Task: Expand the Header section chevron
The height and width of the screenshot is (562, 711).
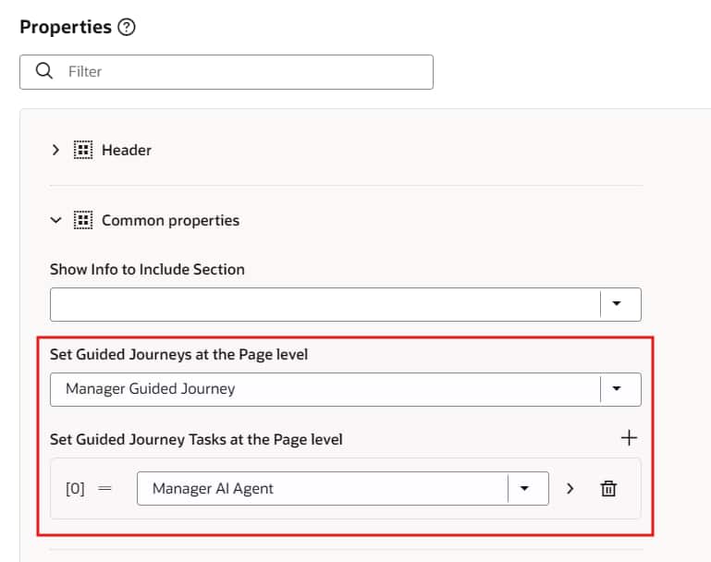Action: [x=56, y=150]
